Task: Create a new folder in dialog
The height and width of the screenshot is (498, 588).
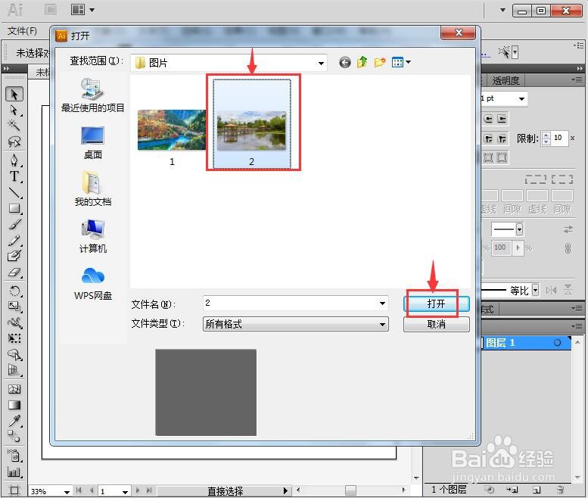Action: (x=379, y=62)
